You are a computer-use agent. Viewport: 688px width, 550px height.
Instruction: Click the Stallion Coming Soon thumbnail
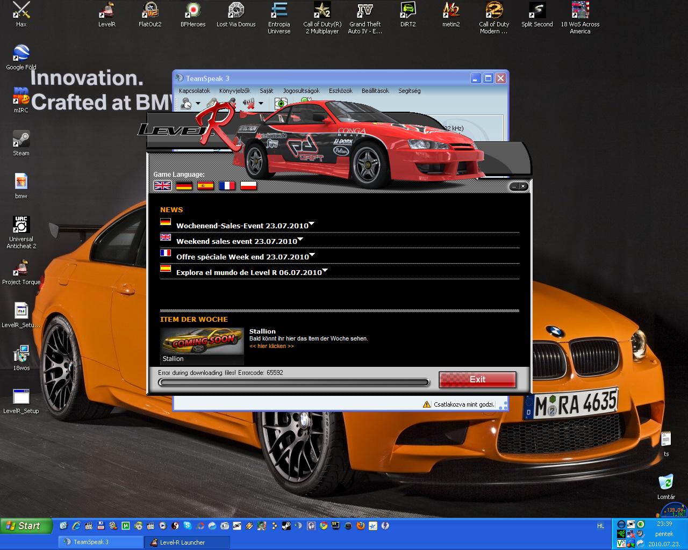pos(202,346)
